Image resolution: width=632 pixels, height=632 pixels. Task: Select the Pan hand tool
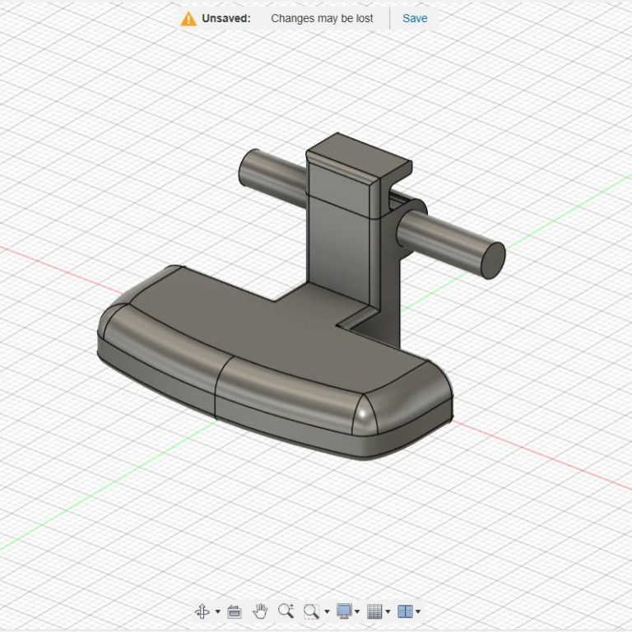click(x=260, y=611)
